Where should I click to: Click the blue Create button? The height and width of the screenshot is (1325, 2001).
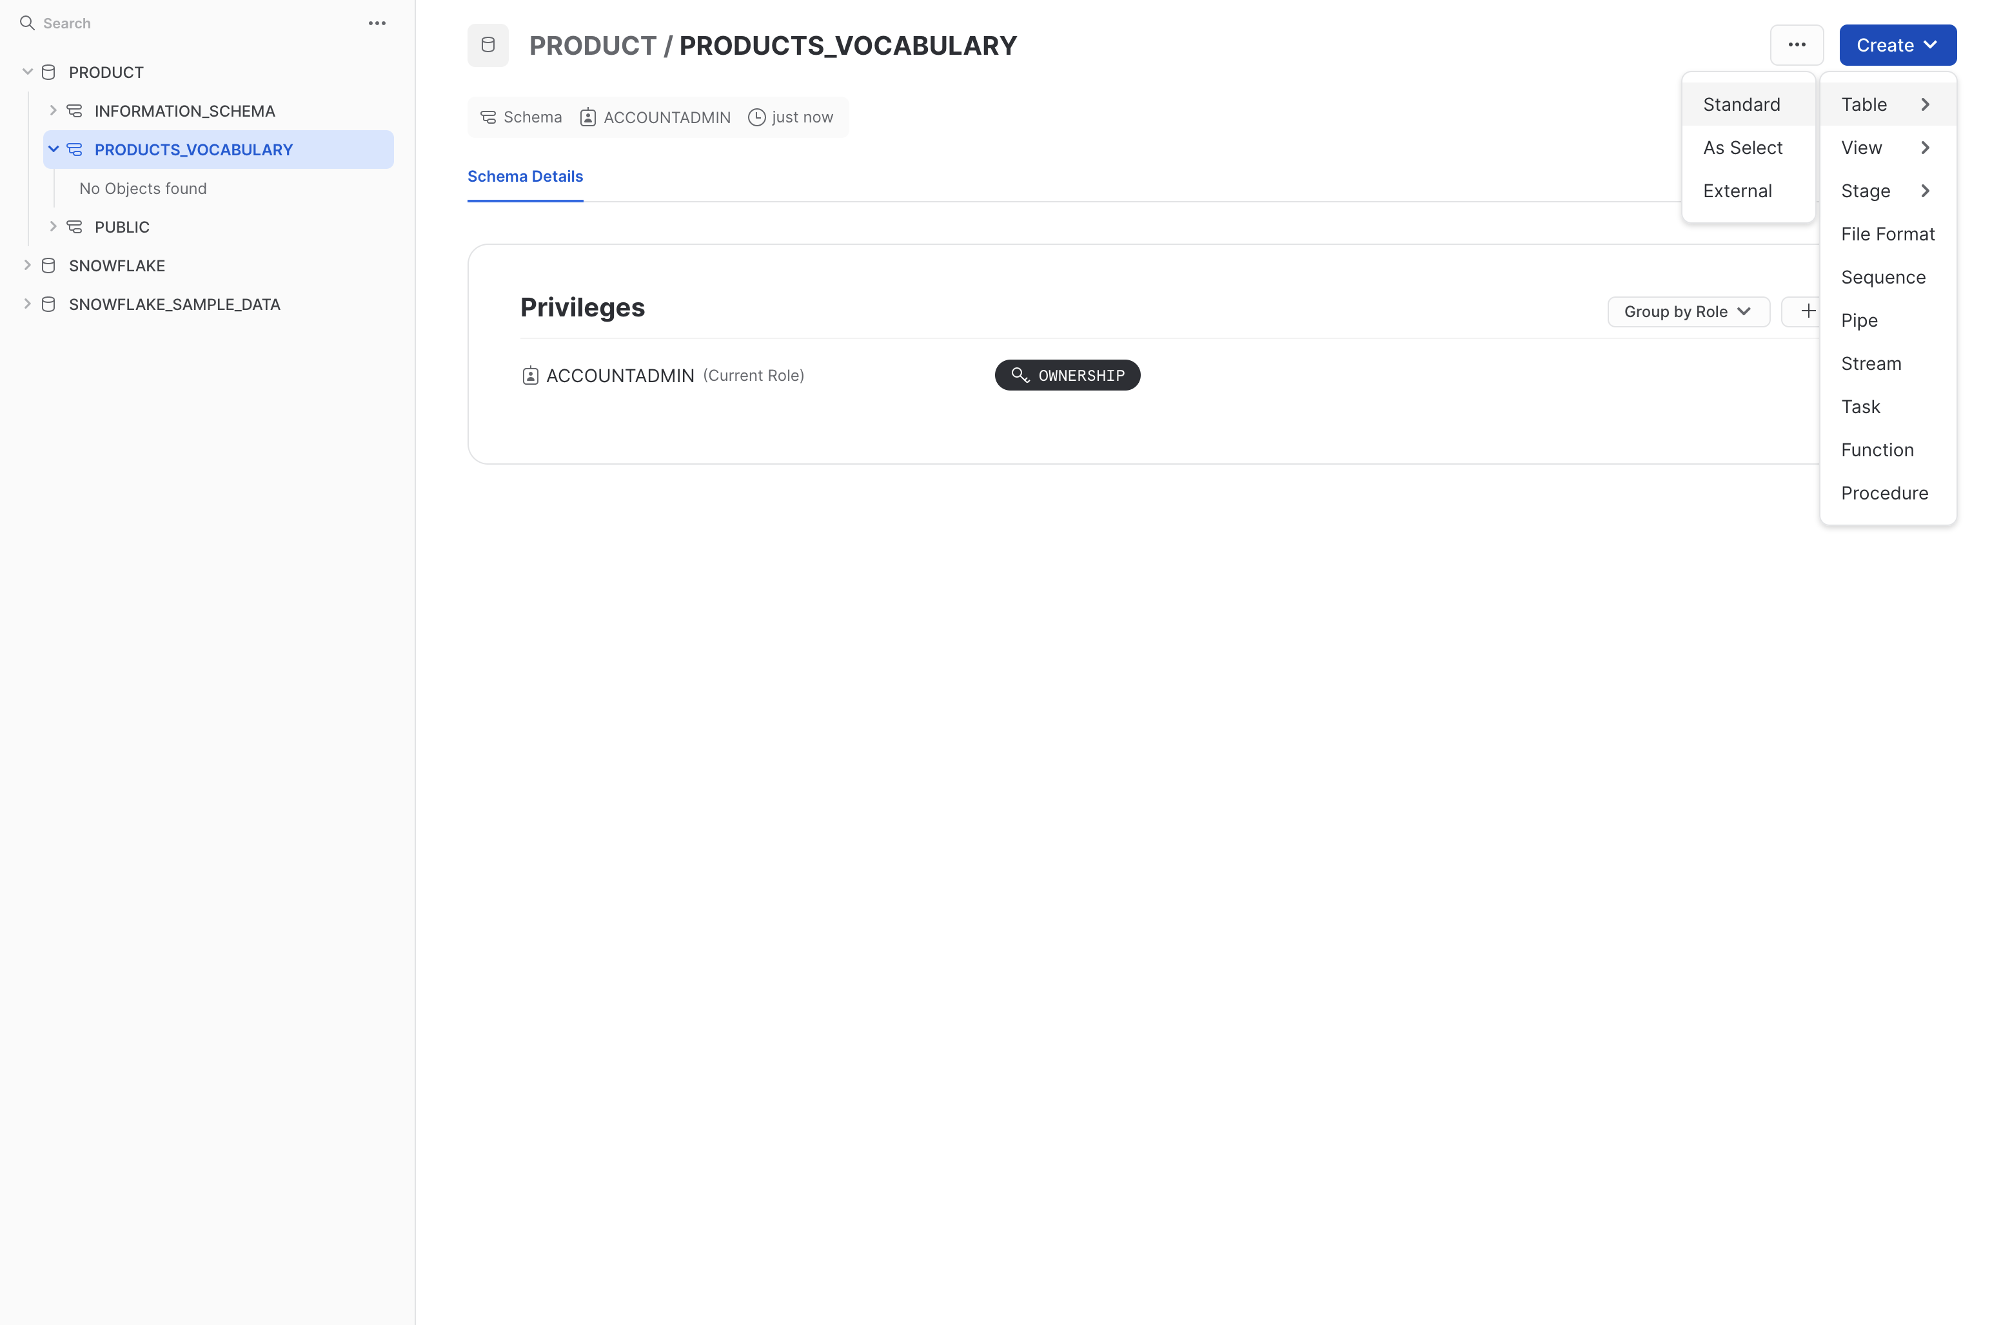1897,44
